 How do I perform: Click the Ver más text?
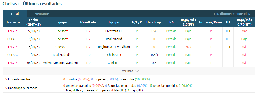(x=127, y=71)
